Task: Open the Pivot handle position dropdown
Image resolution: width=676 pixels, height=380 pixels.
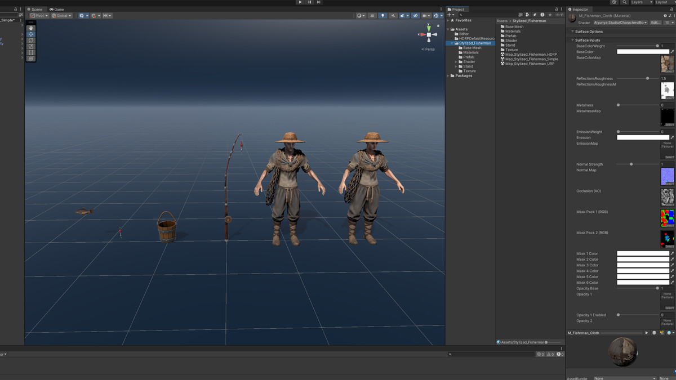Action: click(39, 16)
